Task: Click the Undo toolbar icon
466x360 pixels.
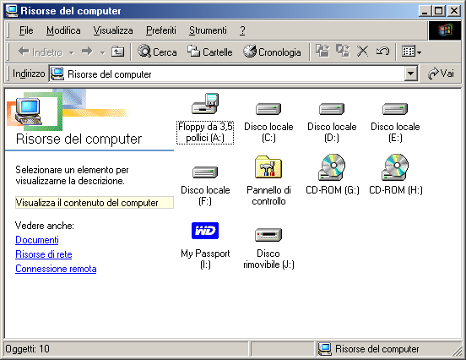Action: pos(382,52)
